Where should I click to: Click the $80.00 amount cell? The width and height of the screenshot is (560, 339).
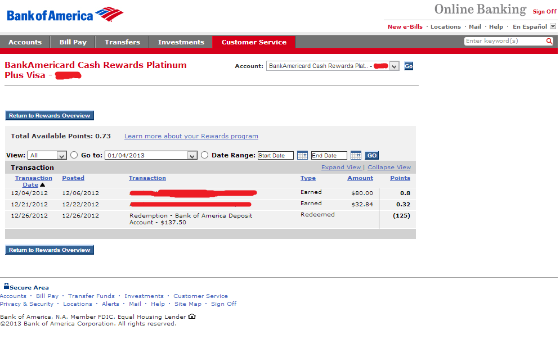point(362,193)
